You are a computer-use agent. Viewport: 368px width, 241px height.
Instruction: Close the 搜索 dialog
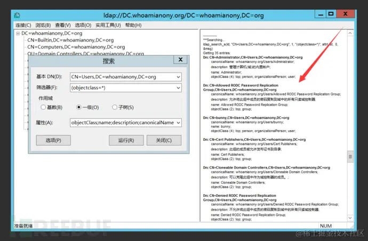tap(180, 60)
